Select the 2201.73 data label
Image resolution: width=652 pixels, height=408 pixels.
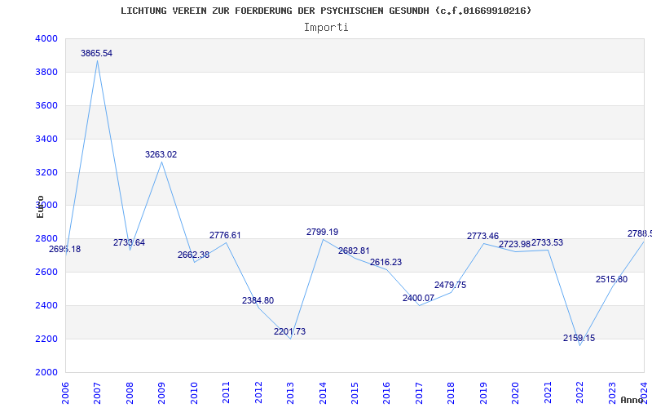click(x=289, y=332)
